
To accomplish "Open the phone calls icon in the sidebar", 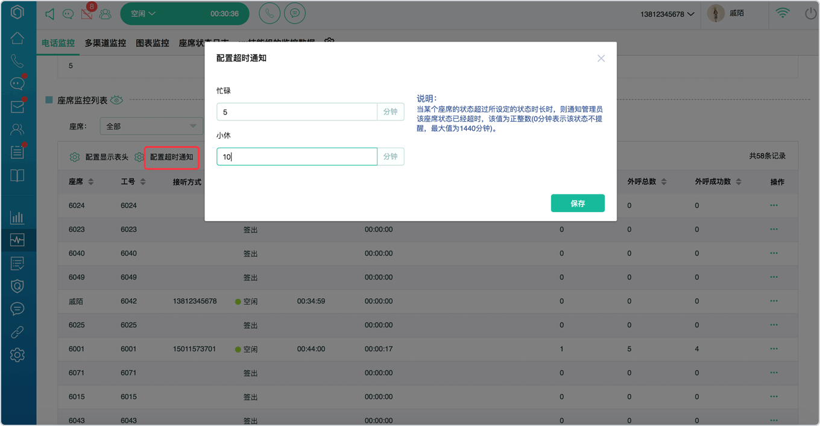I will 17,61.
